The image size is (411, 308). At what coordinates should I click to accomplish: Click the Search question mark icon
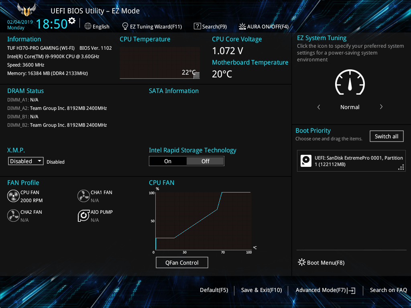197,26
